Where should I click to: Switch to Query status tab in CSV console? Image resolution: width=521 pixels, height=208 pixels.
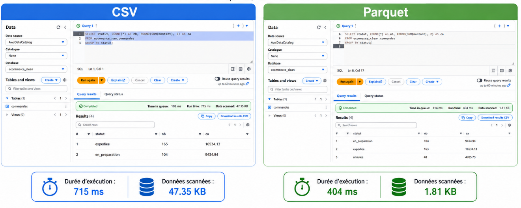pos(114,94)
